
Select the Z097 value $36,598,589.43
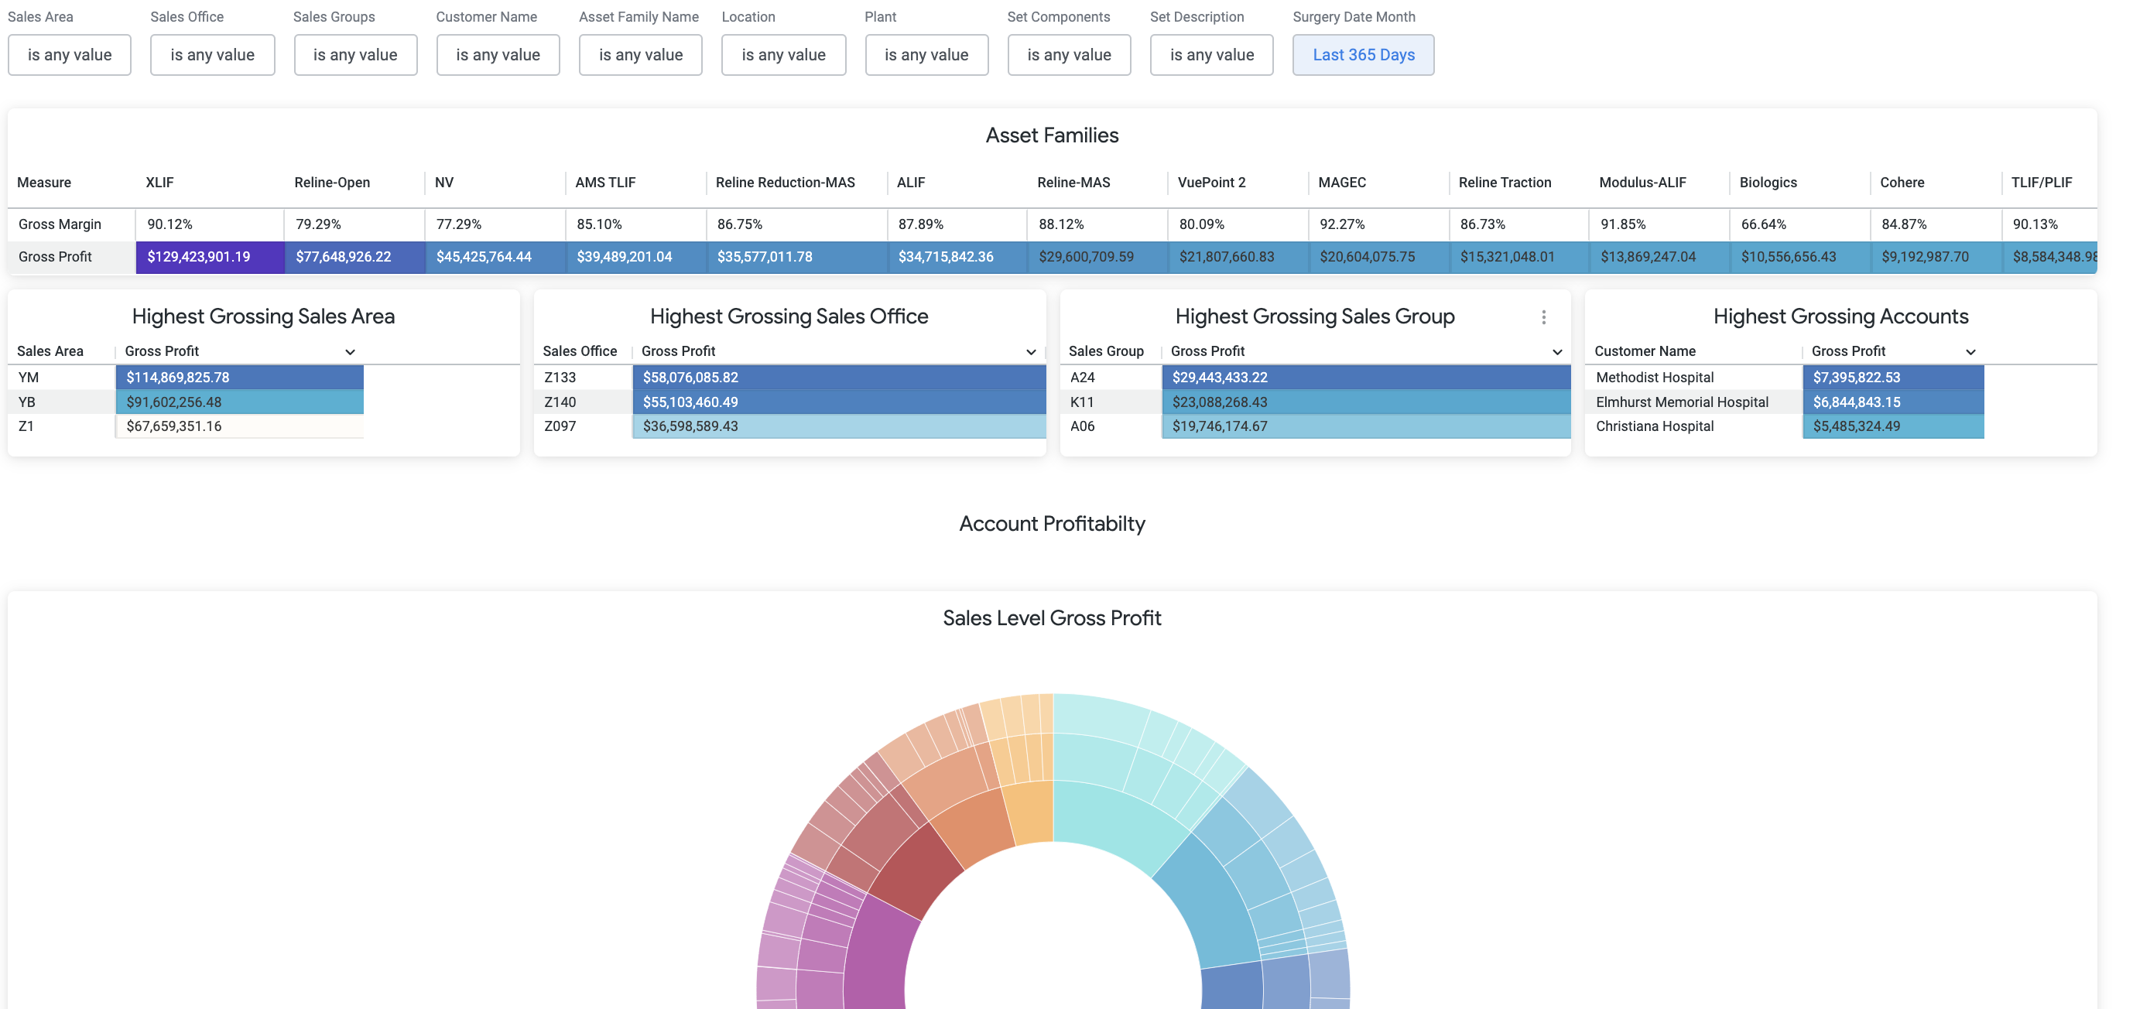[690, 426]
